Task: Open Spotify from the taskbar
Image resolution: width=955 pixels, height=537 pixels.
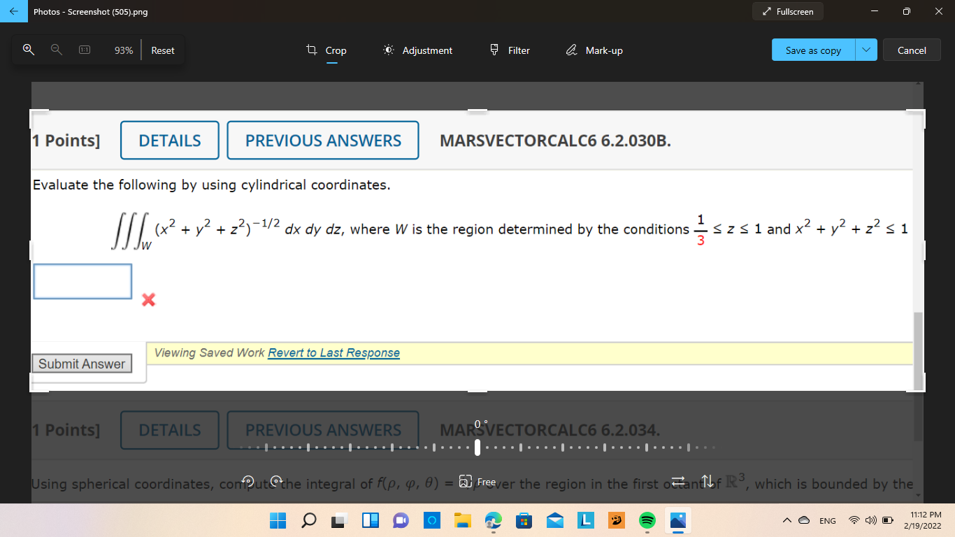Action: [647, 520]
